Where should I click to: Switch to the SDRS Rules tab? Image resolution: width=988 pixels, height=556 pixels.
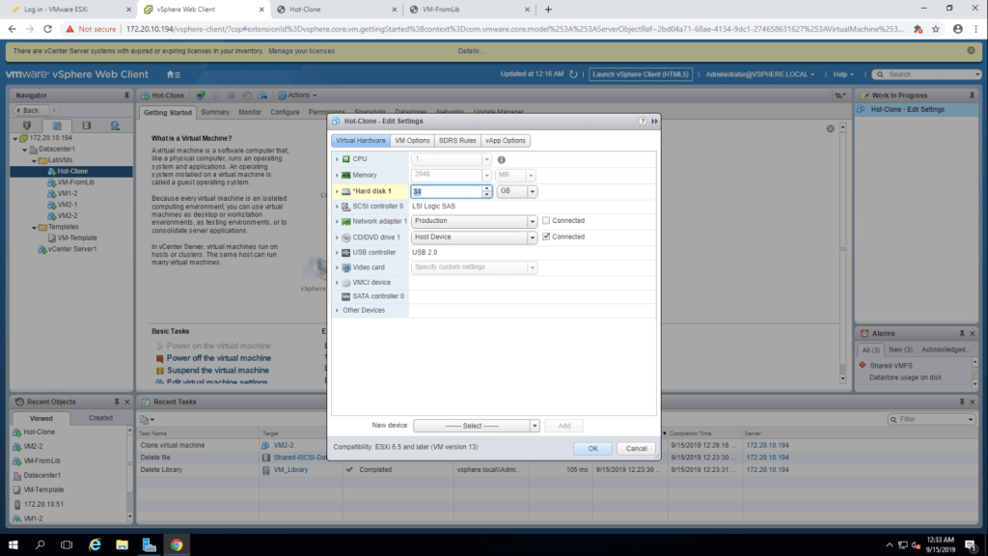point(456,141)
